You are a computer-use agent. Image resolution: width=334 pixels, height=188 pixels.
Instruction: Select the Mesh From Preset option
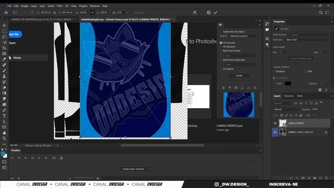pyautogui.click(x=221, y=51)
